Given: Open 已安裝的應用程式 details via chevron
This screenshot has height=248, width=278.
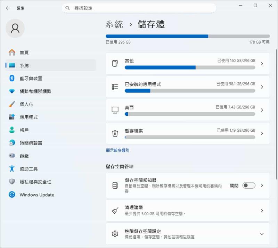Looking at the screenshot, I should click(262, 87).
